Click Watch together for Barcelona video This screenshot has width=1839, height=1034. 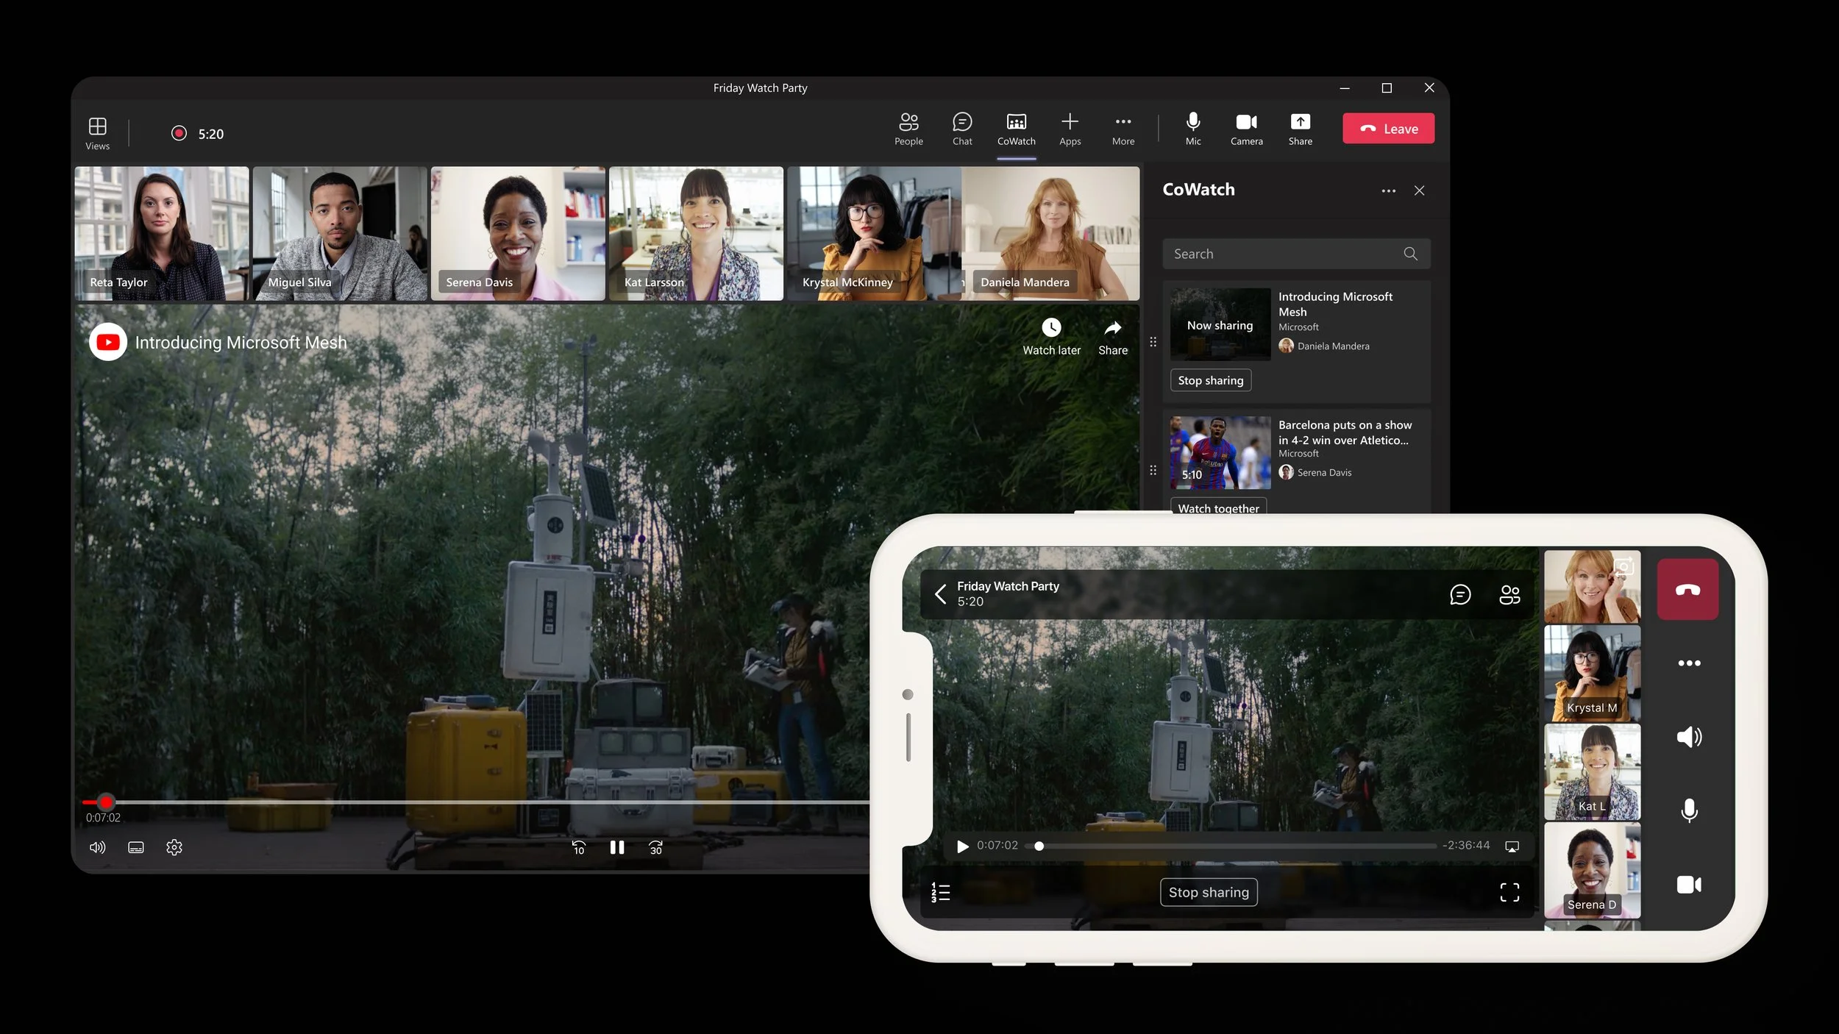(x=1218, y=507)
